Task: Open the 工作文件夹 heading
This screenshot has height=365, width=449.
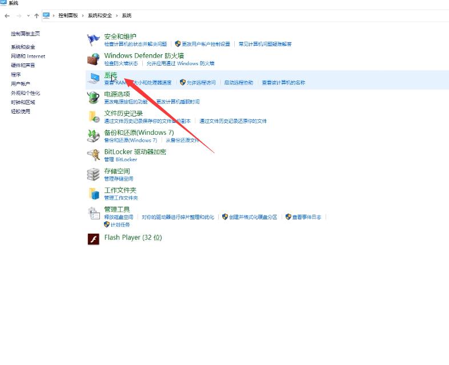Action: (121, 190)
